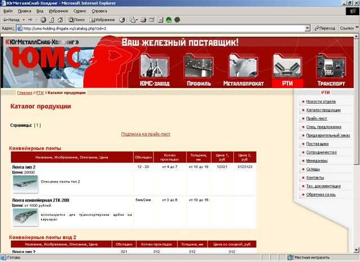Click the first green ICQ toolbar icon

[x=169, y=20]
